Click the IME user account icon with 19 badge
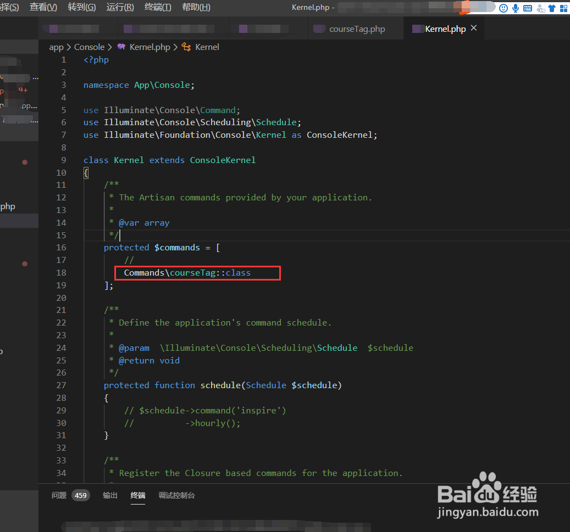The width and height of the screenshot is (570, 532). click(x=540, y=8)
